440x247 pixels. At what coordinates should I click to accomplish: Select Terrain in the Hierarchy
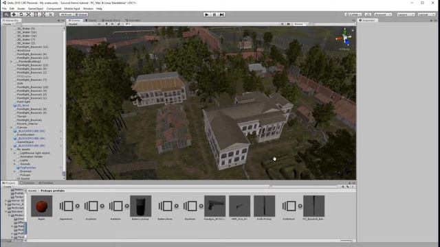coord(21,117)
